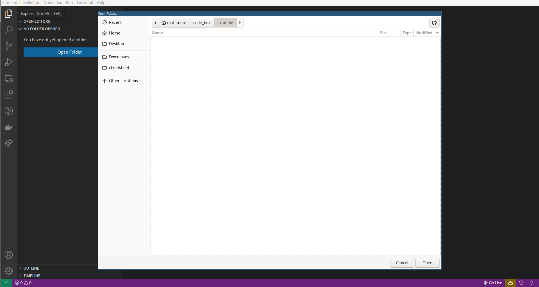This screenshot has height=287, width=539.
Task: Open the File menu
Action: point(5,3)
